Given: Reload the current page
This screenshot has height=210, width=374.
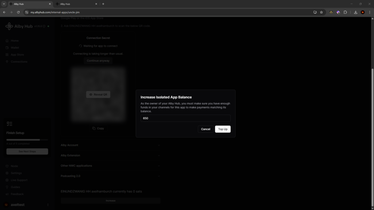Looking at the screenshot, I should point(18,12).
